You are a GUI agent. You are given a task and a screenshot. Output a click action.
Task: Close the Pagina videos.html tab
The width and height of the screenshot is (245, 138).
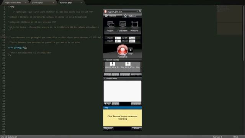point(26,3)
